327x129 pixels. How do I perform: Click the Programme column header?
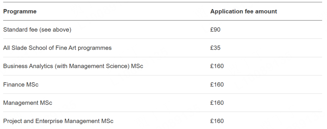click(20, 11)
